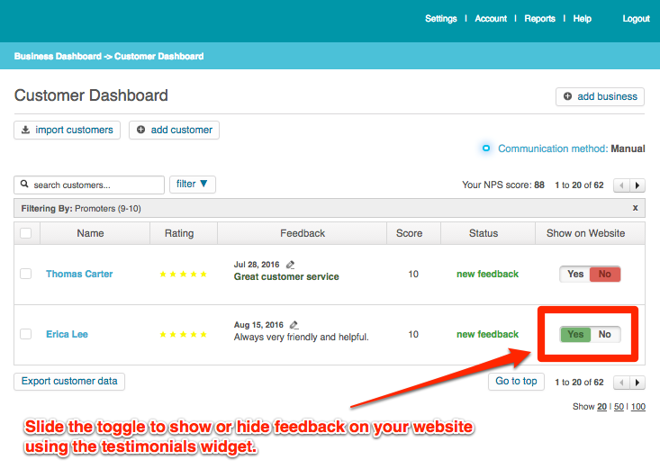The width and height of the screenshot is (660, 469).
Task: Click Erica Lee's five-star rating
Action: 183,334
